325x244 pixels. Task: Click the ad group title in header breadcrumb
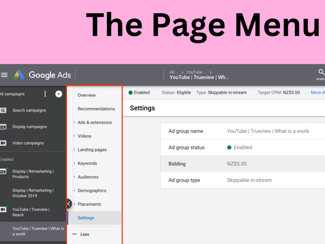coord(199,77)
